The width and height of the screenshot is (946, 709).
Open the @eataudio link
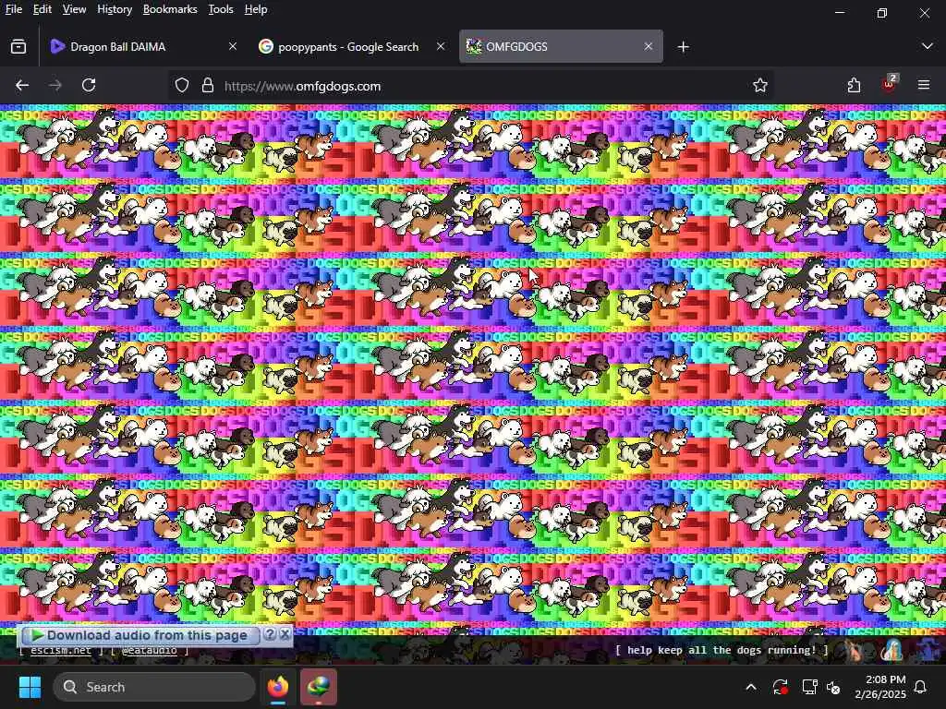tap(150, 651)
